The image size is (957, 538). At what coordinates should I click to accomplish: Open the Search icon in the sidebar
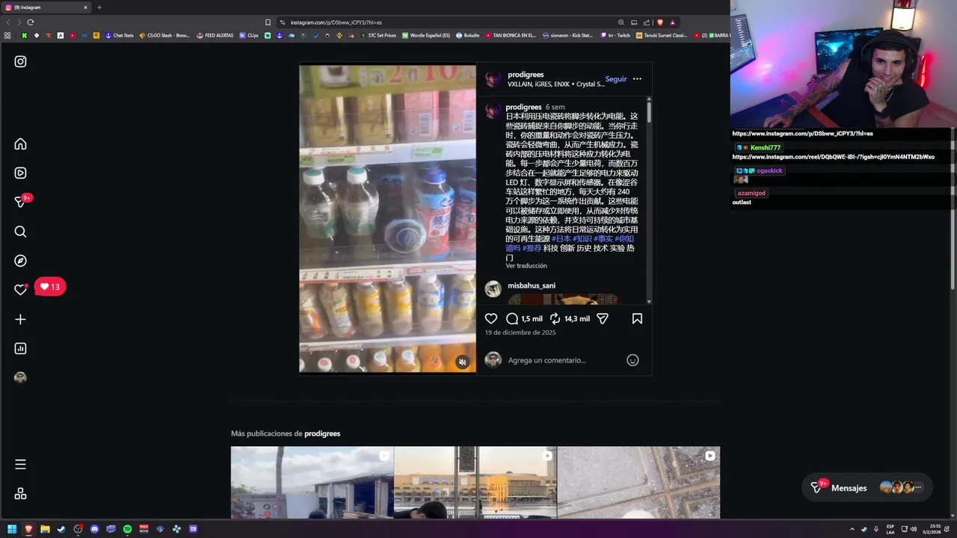tap(20, 232)
